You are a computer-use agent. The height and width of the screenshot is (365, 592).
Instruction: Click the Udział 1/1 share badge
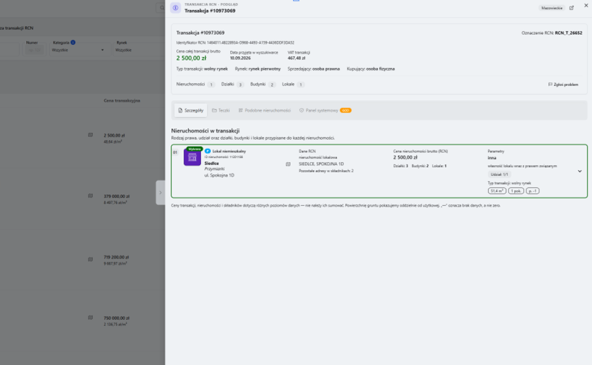click(x=499, y=174)
